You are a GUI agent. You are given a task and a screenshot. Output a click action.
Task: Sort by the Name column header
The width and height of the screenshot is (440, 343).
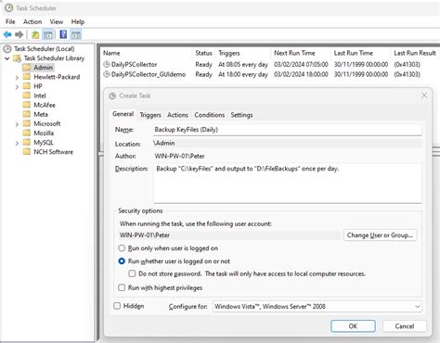111,53
